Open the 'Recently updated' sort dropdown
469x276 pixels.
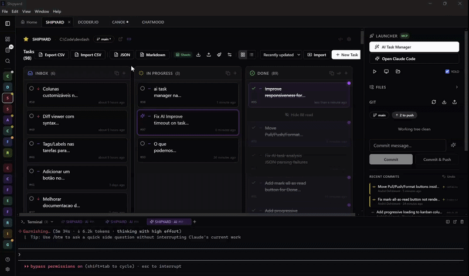281,54
